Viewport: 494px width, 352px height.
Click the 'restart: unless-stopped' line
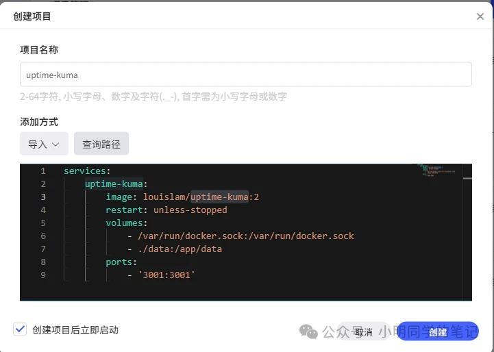(x=166, y=210)
